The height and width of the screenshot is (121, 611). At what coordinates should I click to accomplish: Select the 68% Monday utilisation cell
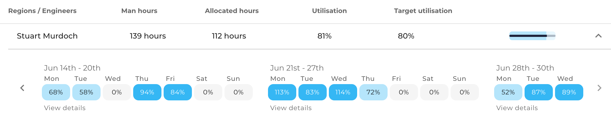56,92
